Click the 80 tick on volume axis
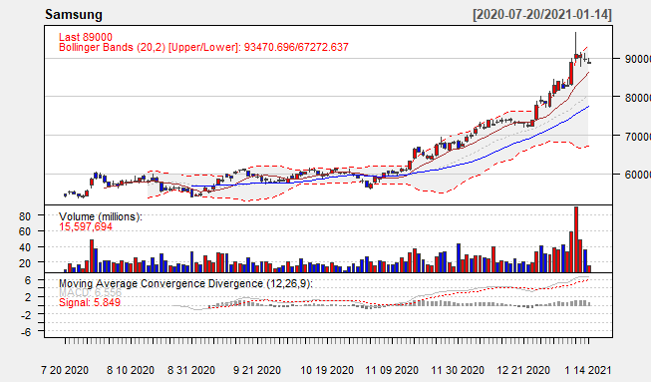The image size is (651, 382). coord(25,216)
